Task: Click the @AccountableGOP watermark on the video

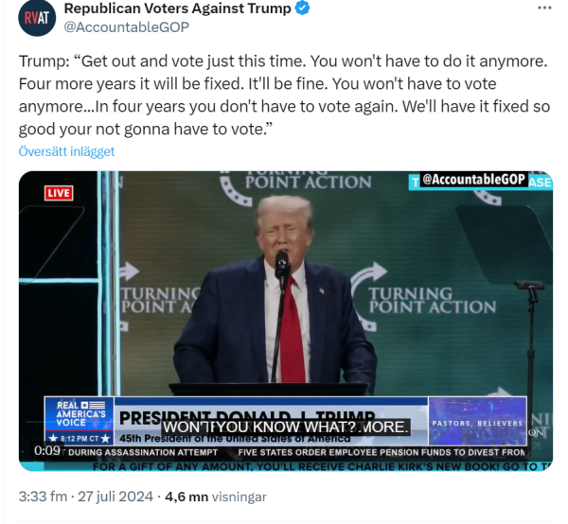Action: pos(473,180)
